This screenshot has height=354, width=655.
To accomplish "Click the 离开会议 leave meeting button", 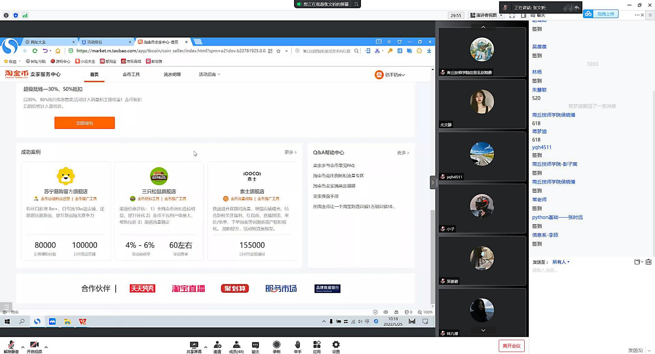I will coord(511,346).
